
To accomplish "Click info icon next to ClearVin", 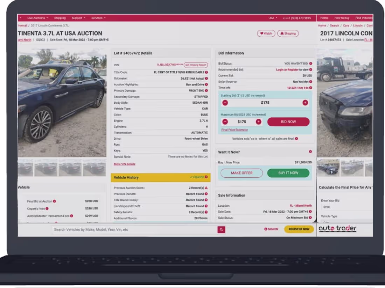I will click(206, 177).
